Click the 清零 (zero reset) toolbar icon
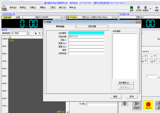The image size is (160, 113). coord(131,9)
